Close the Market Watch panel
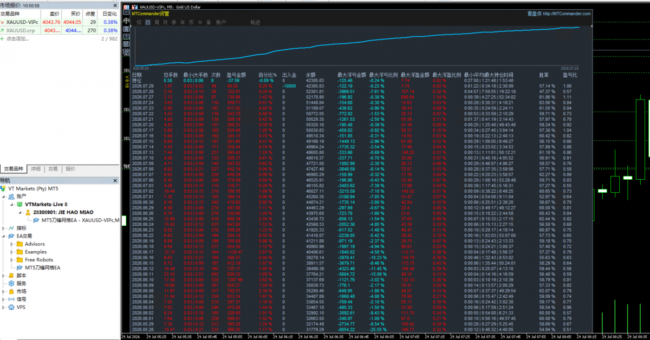The image size is (650, 340). click(115, 4)
